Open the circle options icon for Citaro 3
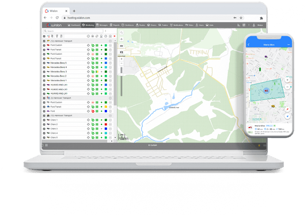 pos(110,129)
